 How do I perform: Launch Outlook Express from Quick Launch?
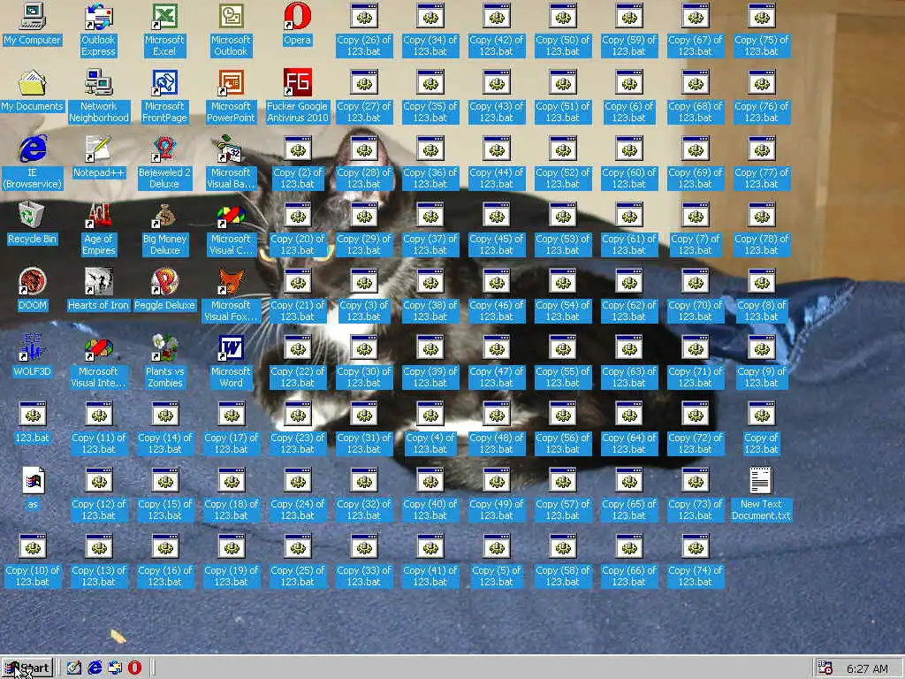click(x=115, y=668)
